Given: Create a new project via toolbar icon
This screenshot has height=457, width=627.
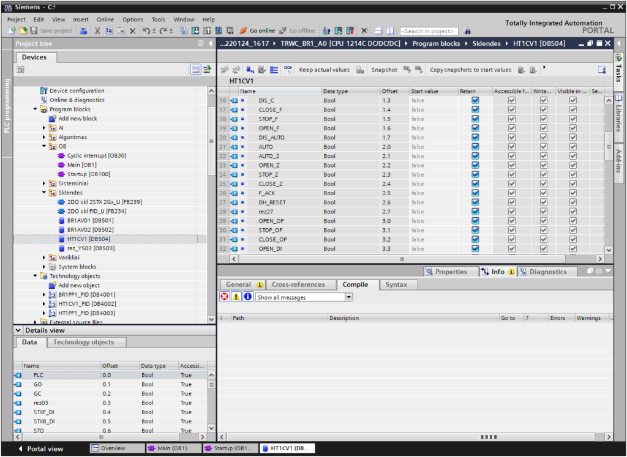Looking at the screenshot, I should [x=12, y=31].
